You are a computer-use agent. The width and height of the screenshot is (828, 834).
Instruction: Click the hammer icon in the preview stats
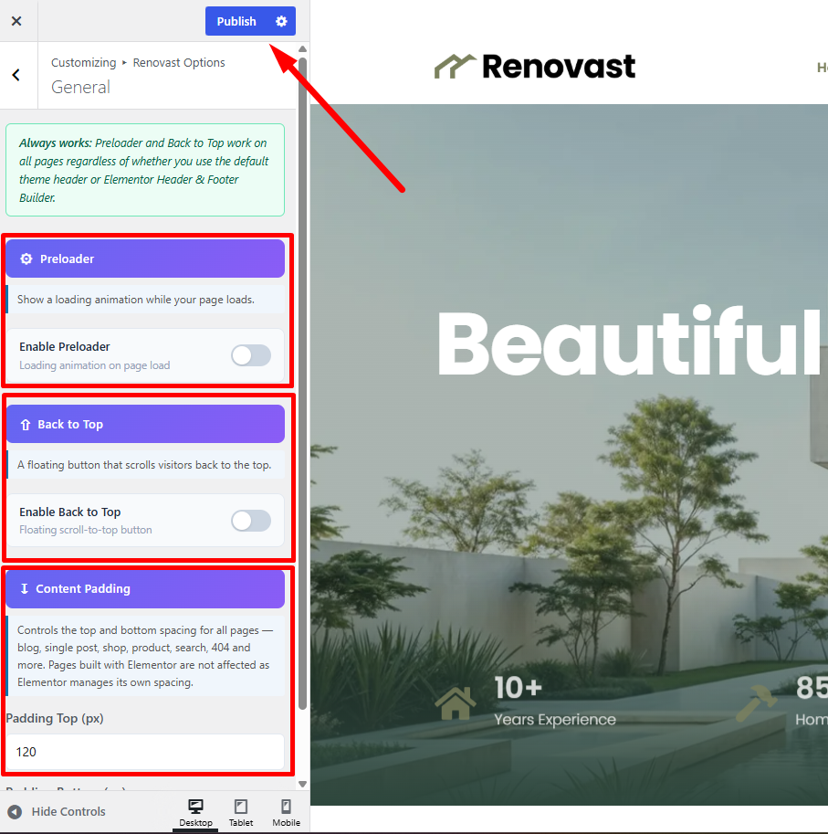[756, 703]
